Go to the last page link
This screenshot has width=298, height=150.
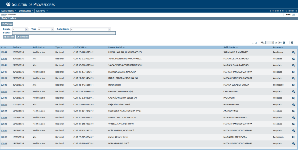pos(256,43)
